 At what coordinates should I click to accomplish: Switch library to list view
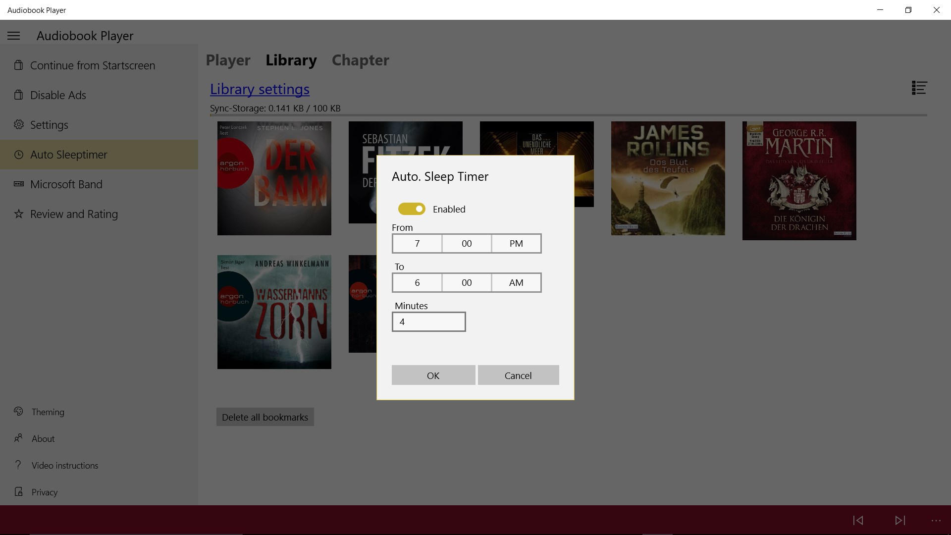(x=919, y=88)
